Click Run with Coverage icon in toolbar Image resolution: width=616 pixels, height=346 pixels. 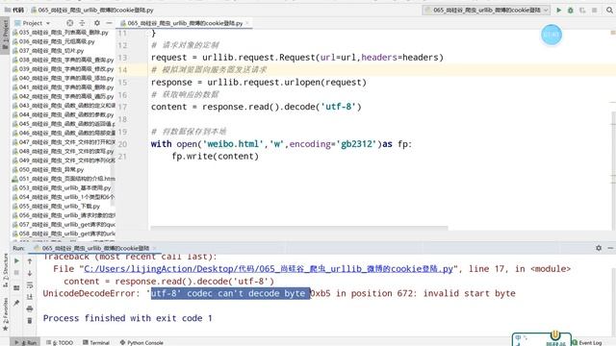582,11
